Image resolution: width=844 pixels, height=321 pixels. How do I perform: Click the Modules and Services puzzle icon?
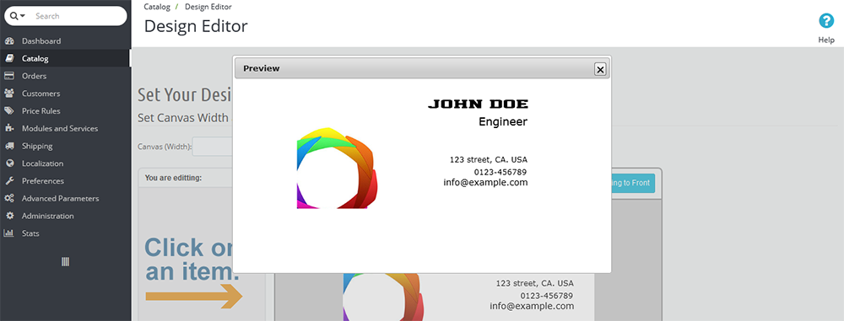(9, 129)
